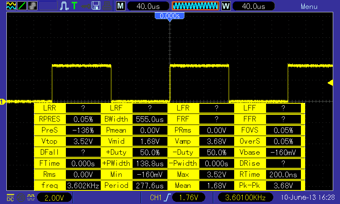Screen dimensions: 340x204
Task: Click the CH1 trigger source label
Action: [x=156, y=198]
